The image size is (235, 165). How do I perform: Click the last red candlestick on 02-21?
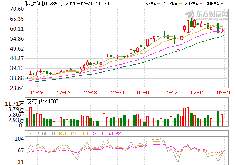pos(225,24)
